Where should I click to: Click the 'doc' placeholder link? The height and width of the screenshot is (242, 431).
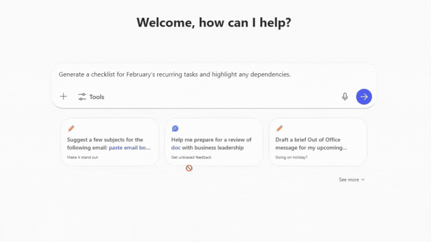pos(176,148)
